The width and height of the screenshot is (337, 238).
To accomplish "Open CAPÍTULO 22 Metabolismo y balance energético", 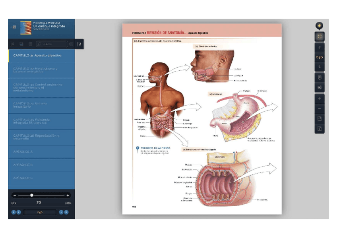I will tap(41, 70).
